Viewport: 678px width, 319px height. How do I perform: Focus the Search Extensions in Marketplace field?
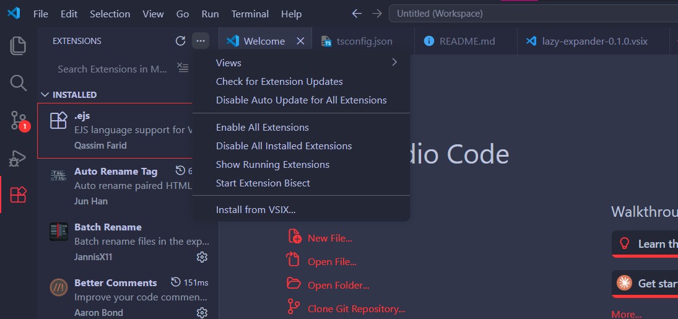click(x=113, y=69)
